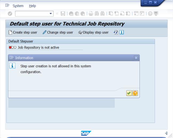Click the info icon inside the message dialog
The image size is (173, 138).
pyautogui.click(x=12, y=66)
